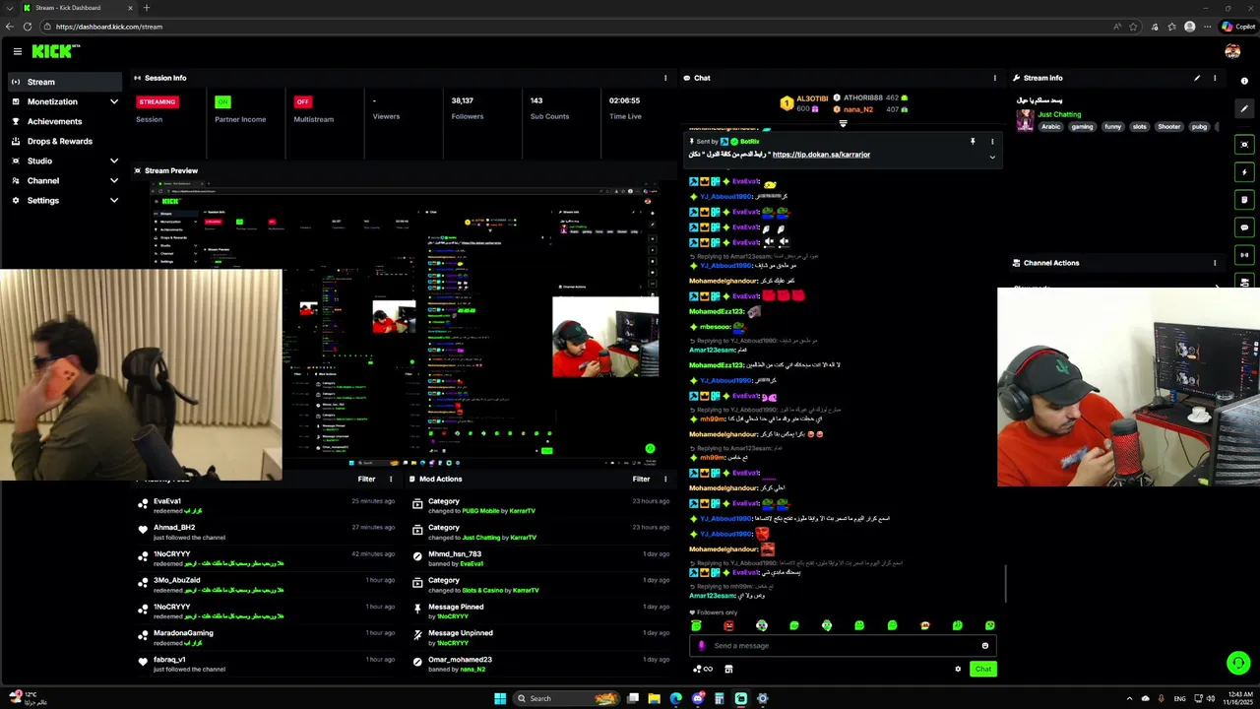
Task: Click the document icon in right rail
Action: point(1244,200)
